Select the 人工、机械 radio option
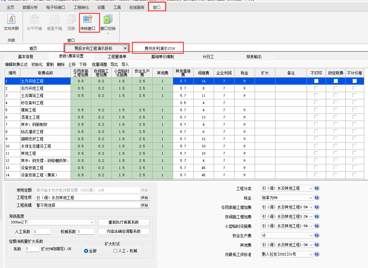This screenshot has width=368, height=268. pos(115,251)
